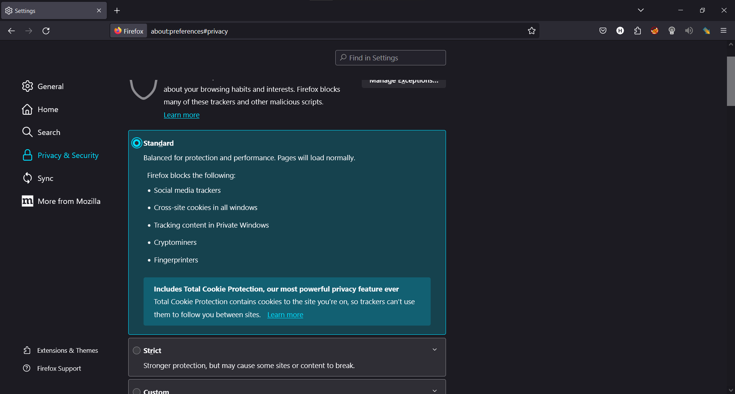The width and height of the screenshot is (735, 394).
Task: Click the blue-orange arrow extension icon
Action: click(706, 31)
